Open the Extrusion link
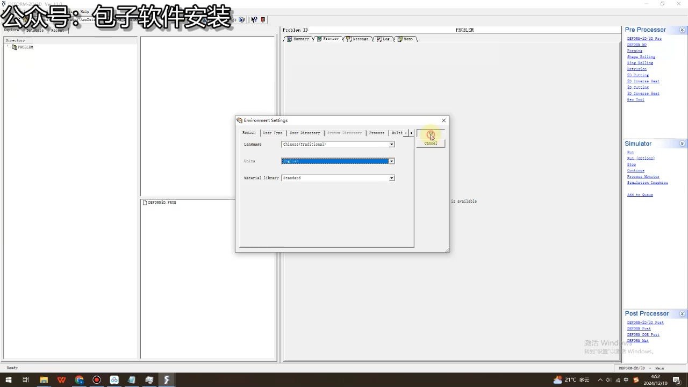 coord(636,69)
